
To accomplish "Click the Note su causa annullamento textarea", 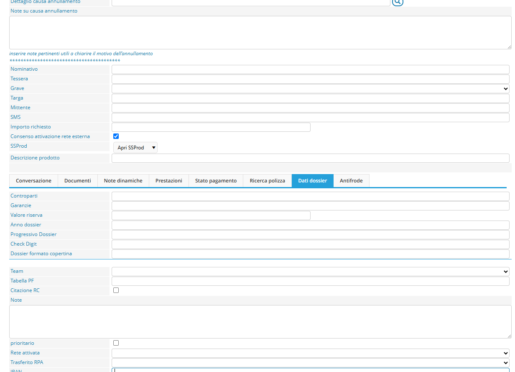I will pos(260,33).
